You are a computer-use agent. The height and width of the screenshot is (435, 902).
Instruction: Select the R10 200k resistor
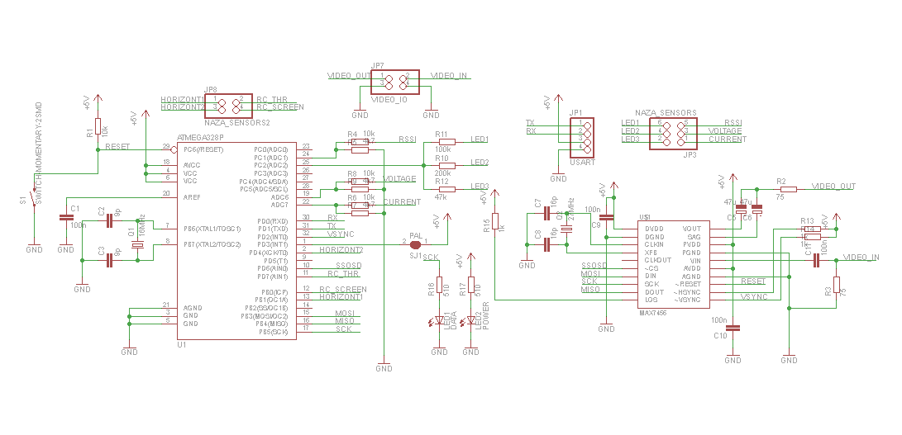tap(446, 165)
